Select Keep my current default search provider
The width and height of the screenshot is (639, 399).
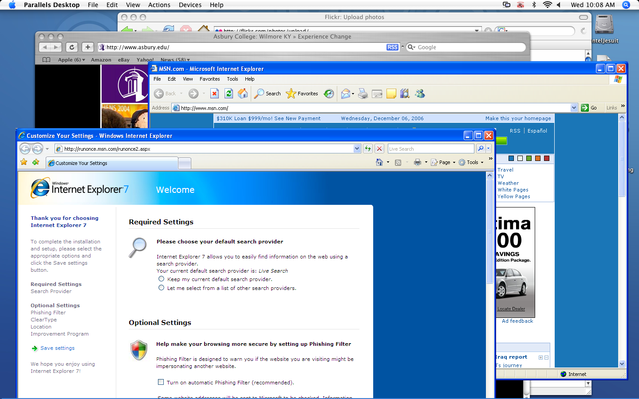coord(162,279)
